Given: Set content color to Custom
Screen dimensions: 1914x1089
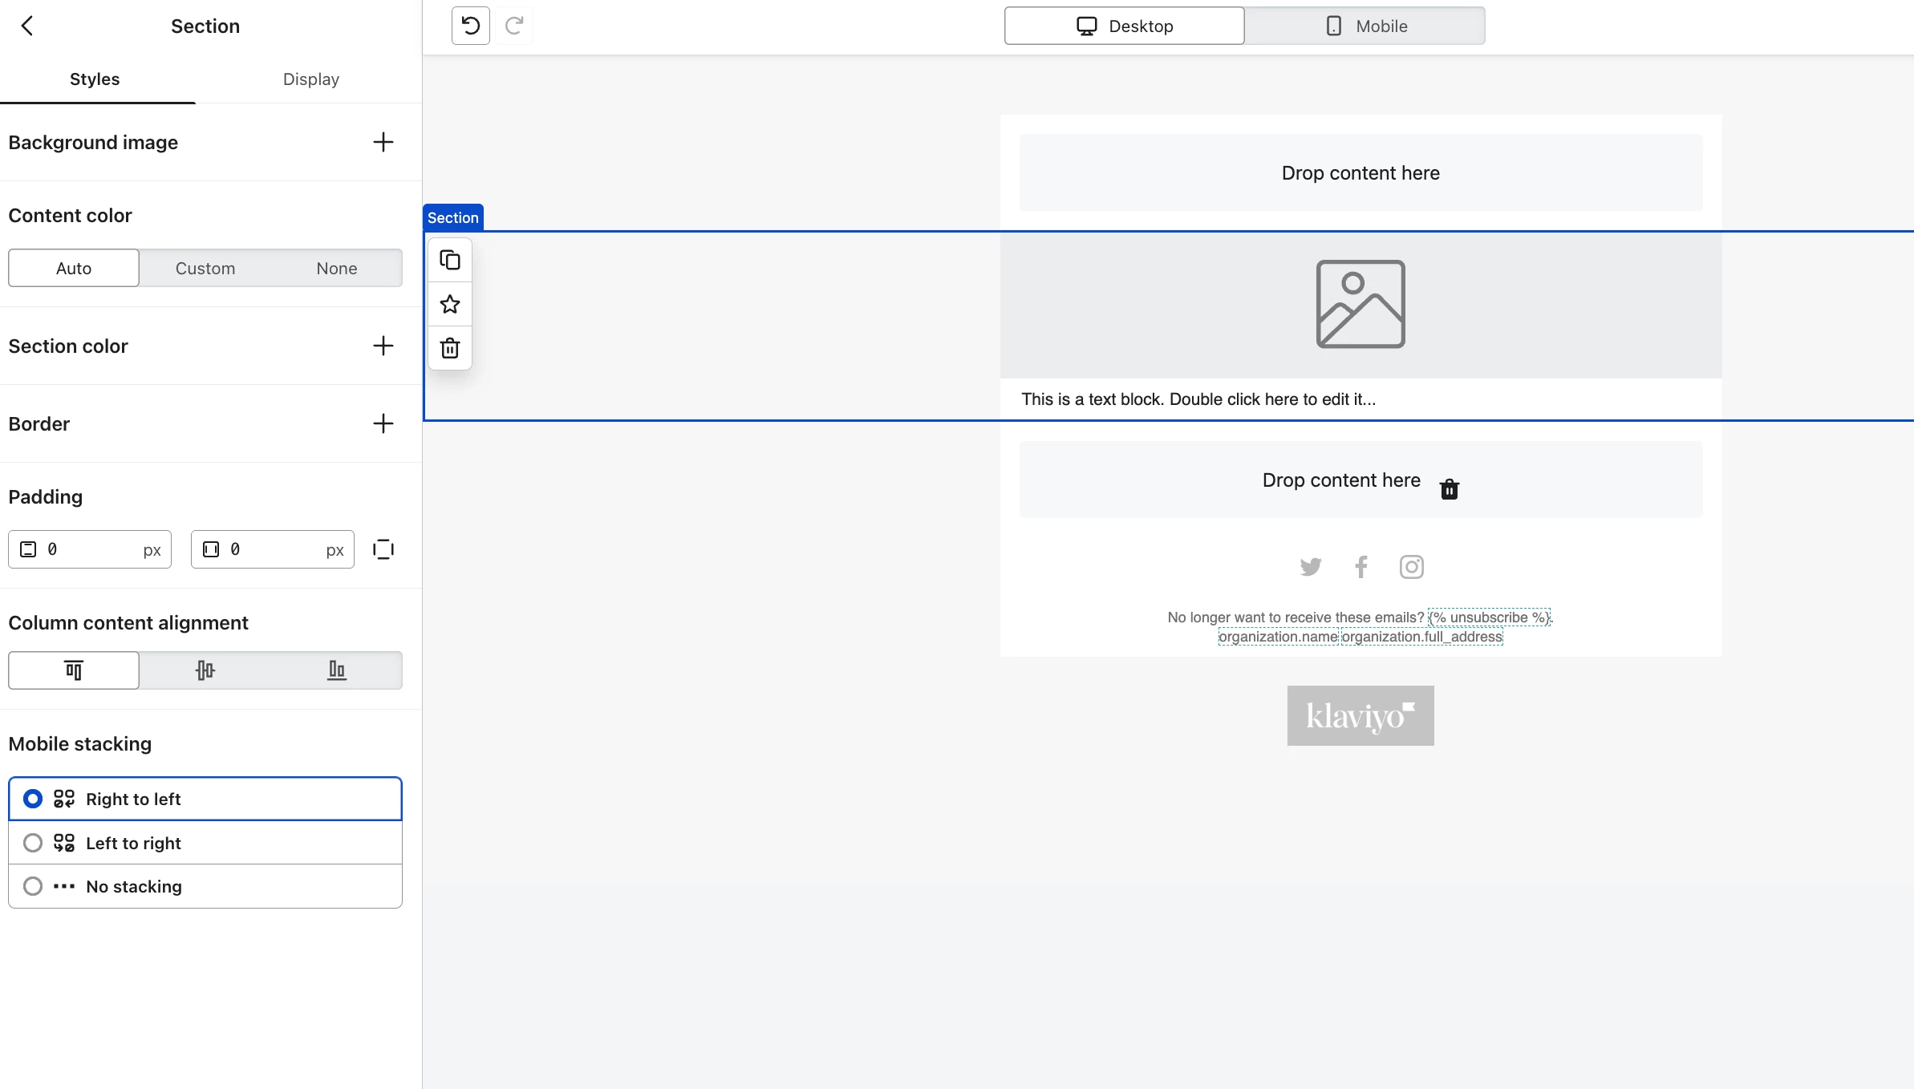Looking at the screenshot, I should point(205,269).
